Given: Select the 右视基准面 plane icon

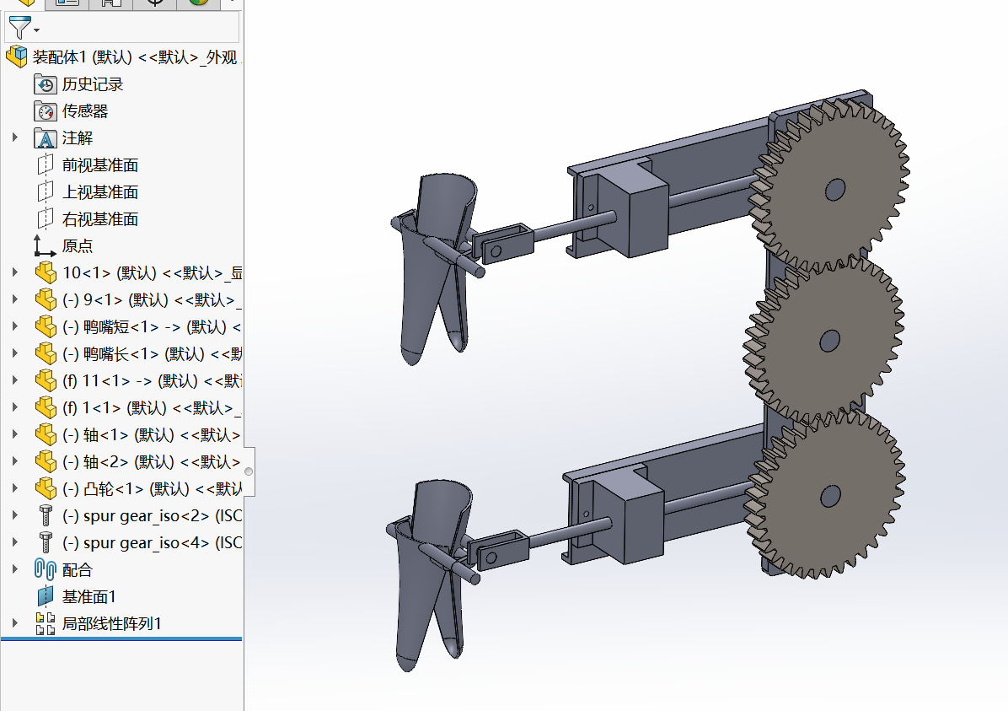Looking at the screenshot, I should tap(46, 219).
